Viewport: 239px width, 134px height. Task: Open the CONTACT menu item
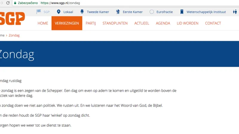213,23
